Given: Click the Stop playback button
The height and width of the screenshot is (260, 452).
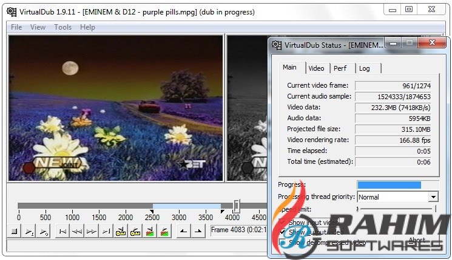Looking at the screenshot, I should tap(14, 231).
